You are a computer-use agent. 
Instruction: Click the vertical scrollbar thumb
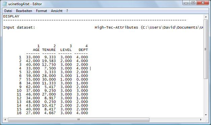[206, 49]
